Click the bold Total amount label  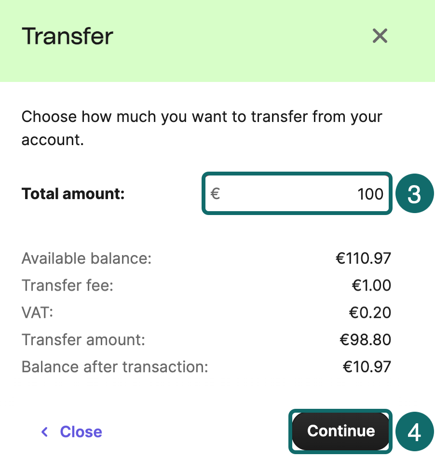tap(73, 194)
